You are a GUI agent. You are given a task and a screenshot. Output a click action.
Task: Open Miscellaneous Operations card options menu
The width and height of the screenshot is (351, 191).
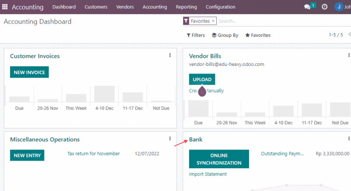click(170, 139)
